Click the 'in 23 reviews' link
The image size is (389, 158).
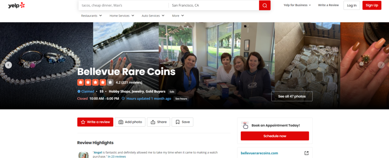point(117,156)
